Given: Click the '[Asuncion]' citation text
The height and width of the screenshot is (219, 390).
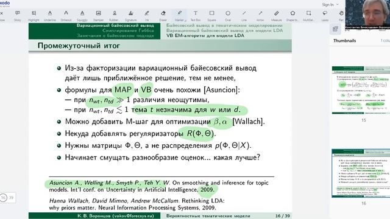Looking at the screenshot, I should click(222, 89).
